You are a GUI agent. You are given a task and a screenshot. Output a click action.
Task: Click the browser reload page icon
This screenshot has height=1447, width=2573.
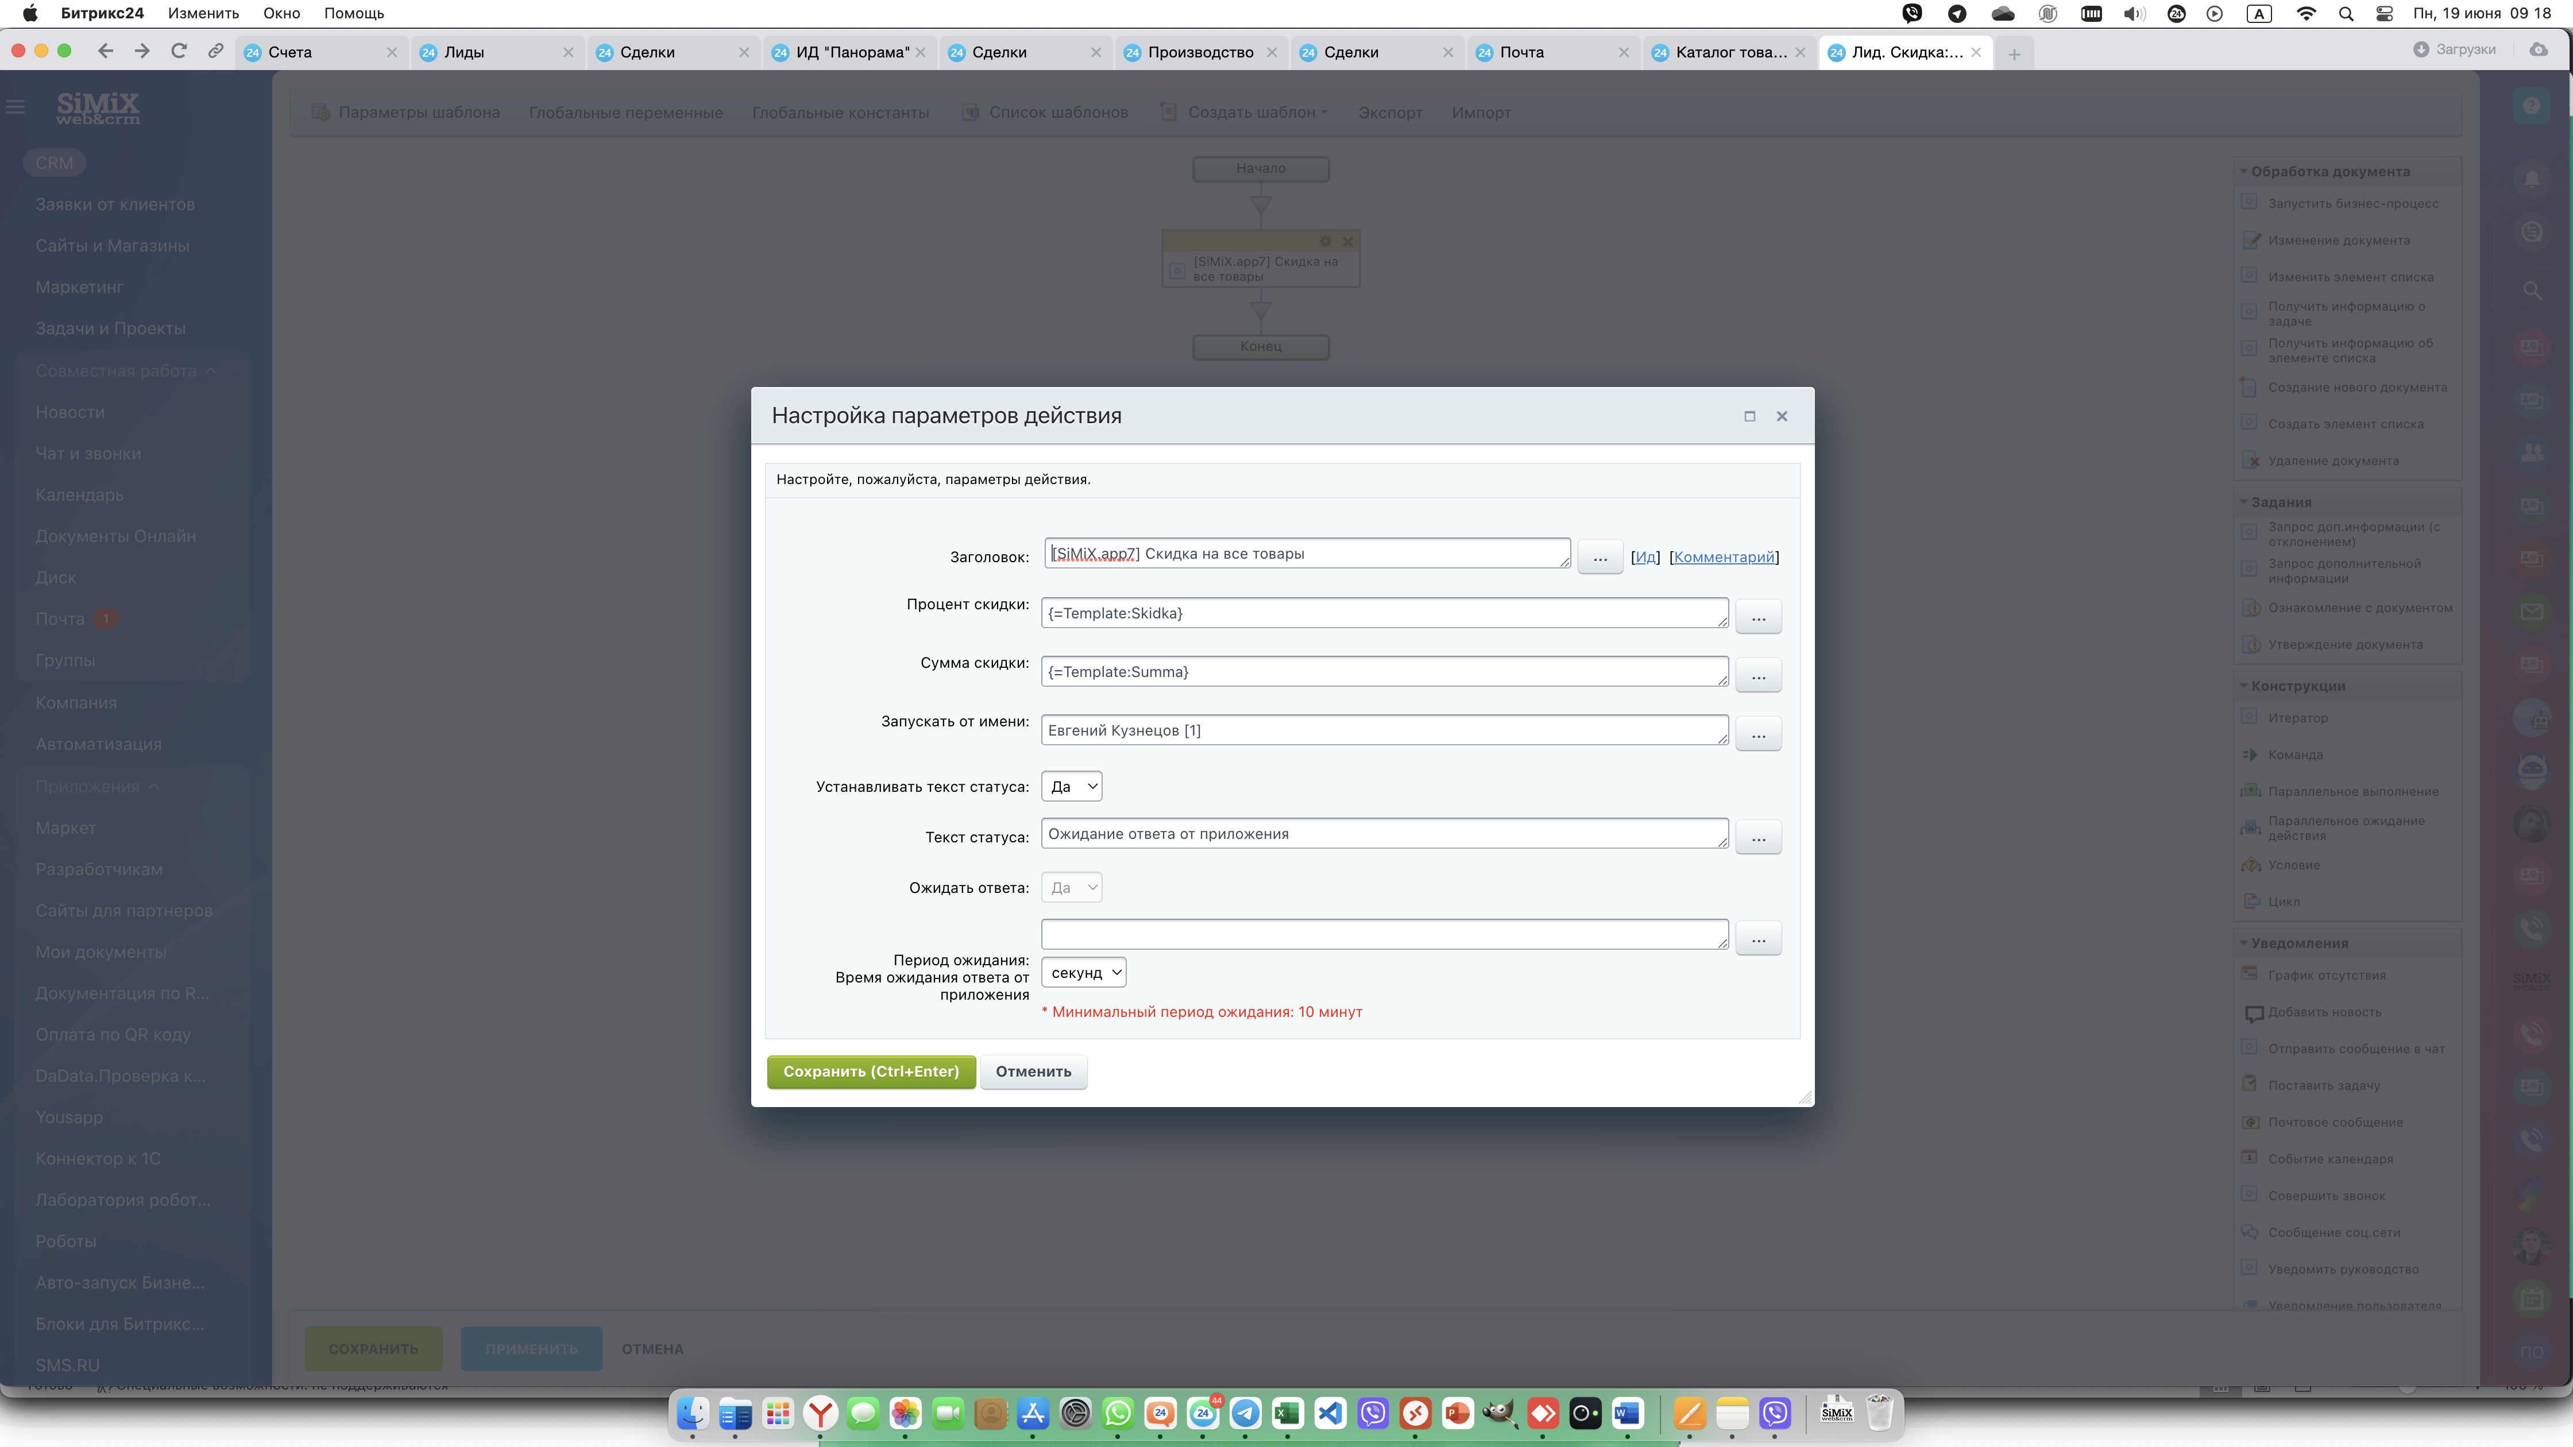click(179, 51)
